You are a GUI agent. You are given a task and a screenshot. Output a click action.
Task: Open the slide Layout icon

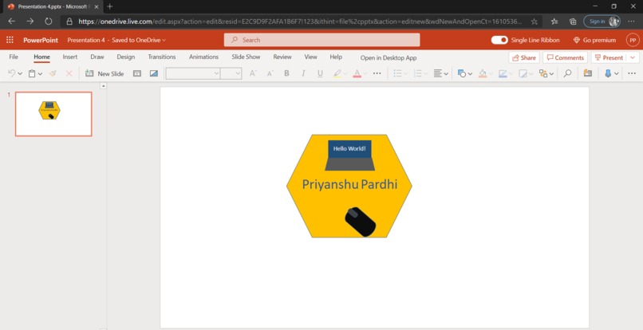[x=137, y=73]
